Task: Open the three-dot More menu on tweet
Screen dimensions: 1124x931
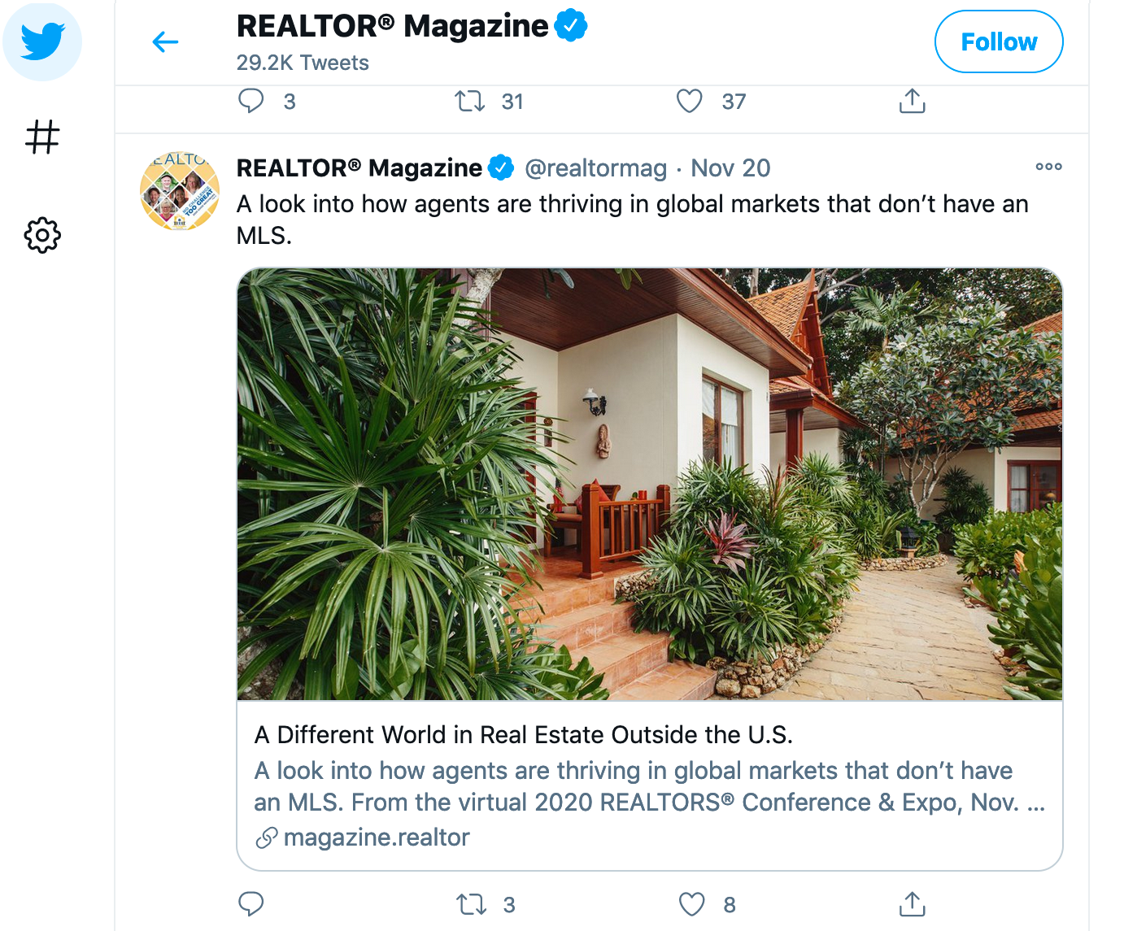Action: (x=1048, y=167)
